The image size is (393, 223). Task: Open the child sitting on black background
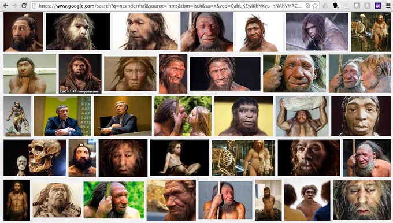[x=180, y=158]
